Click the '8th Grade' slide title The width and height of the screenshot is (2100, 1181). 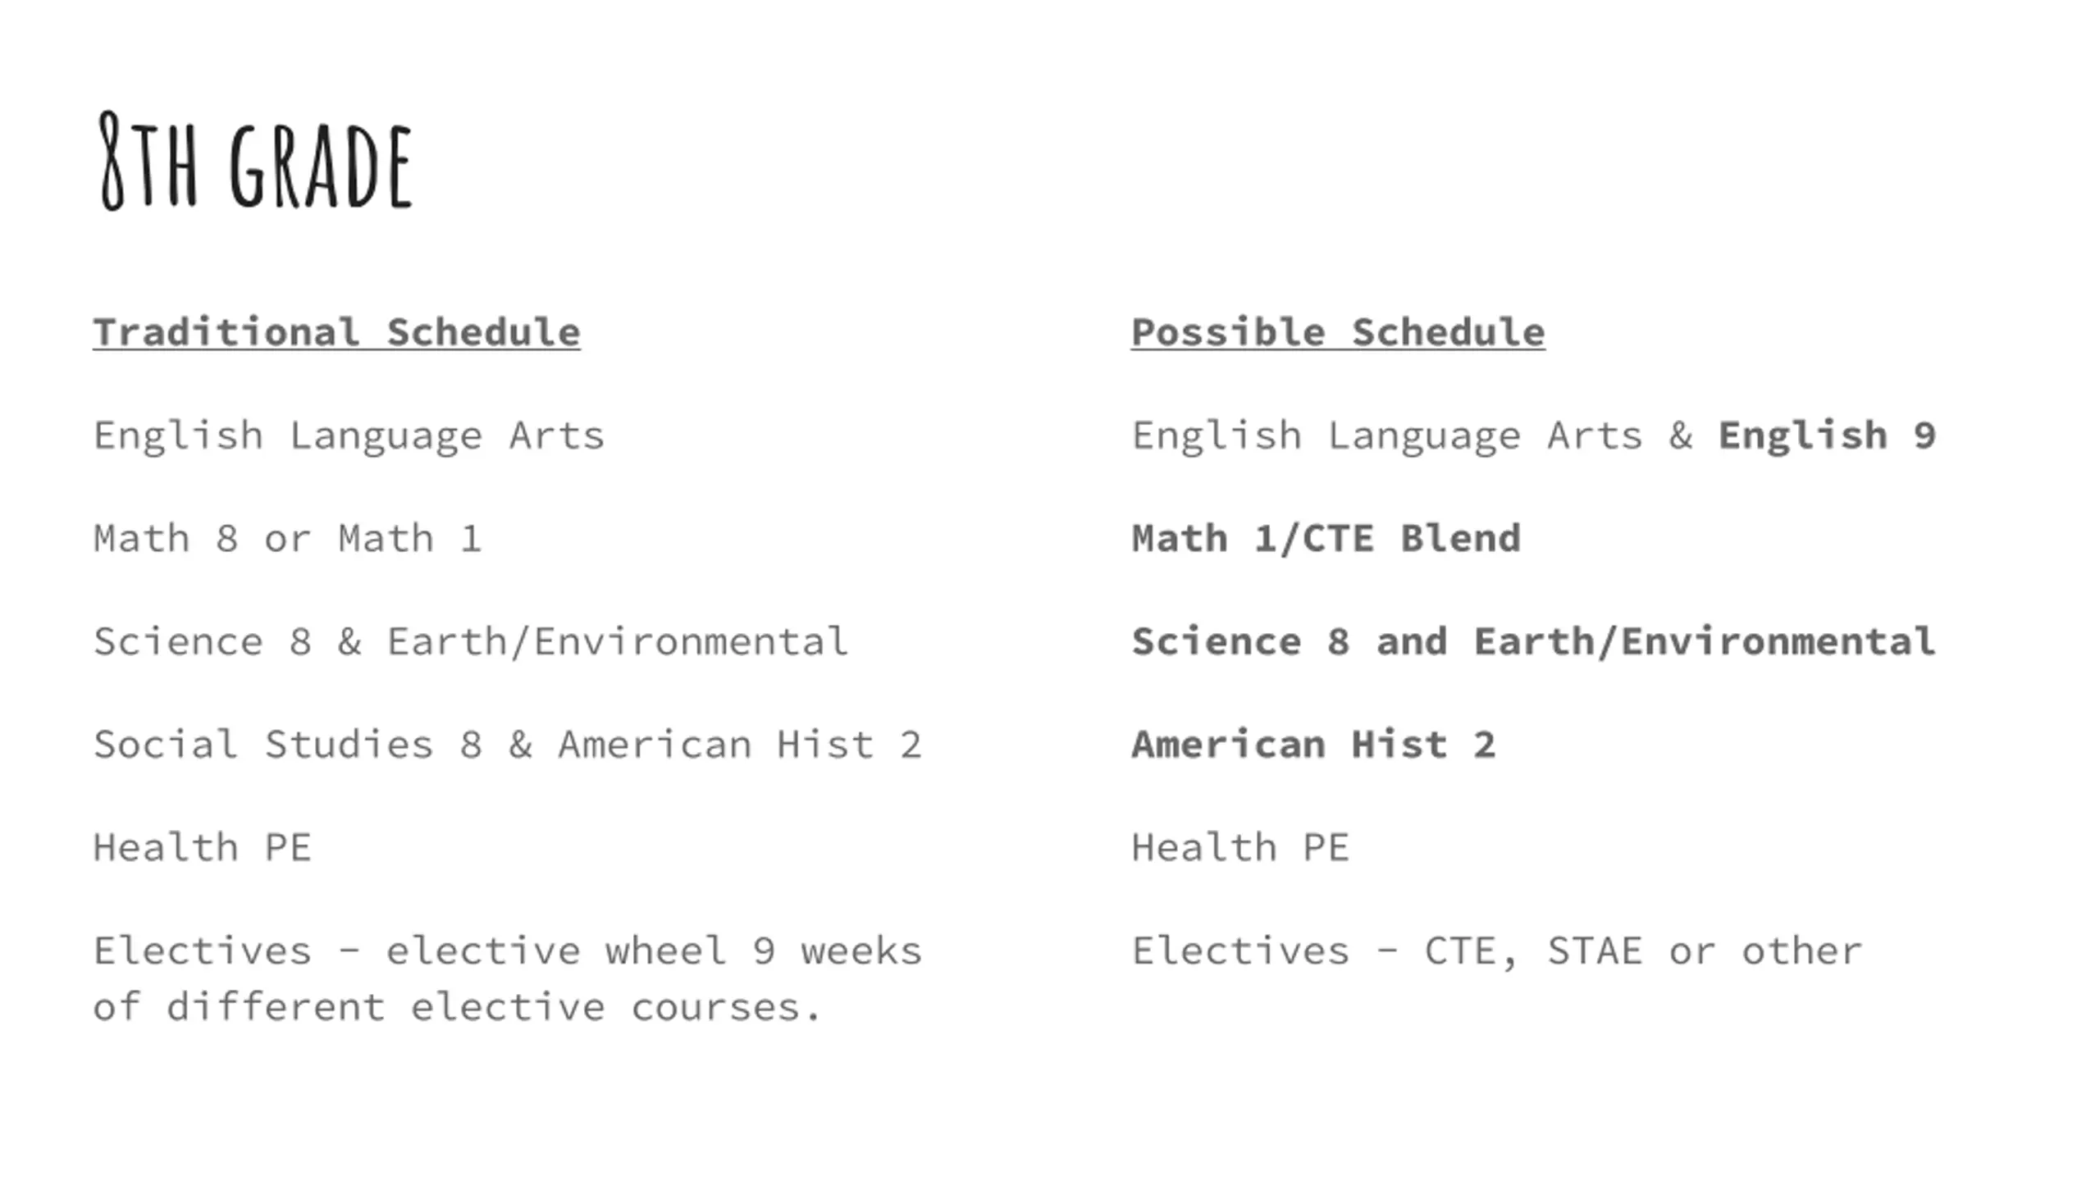tap(254, 162)
